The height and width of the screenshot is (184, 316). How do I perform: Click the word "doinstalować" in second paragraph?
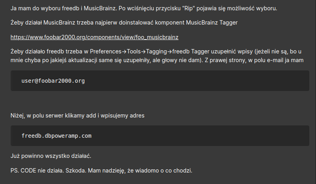pos(136,23)
